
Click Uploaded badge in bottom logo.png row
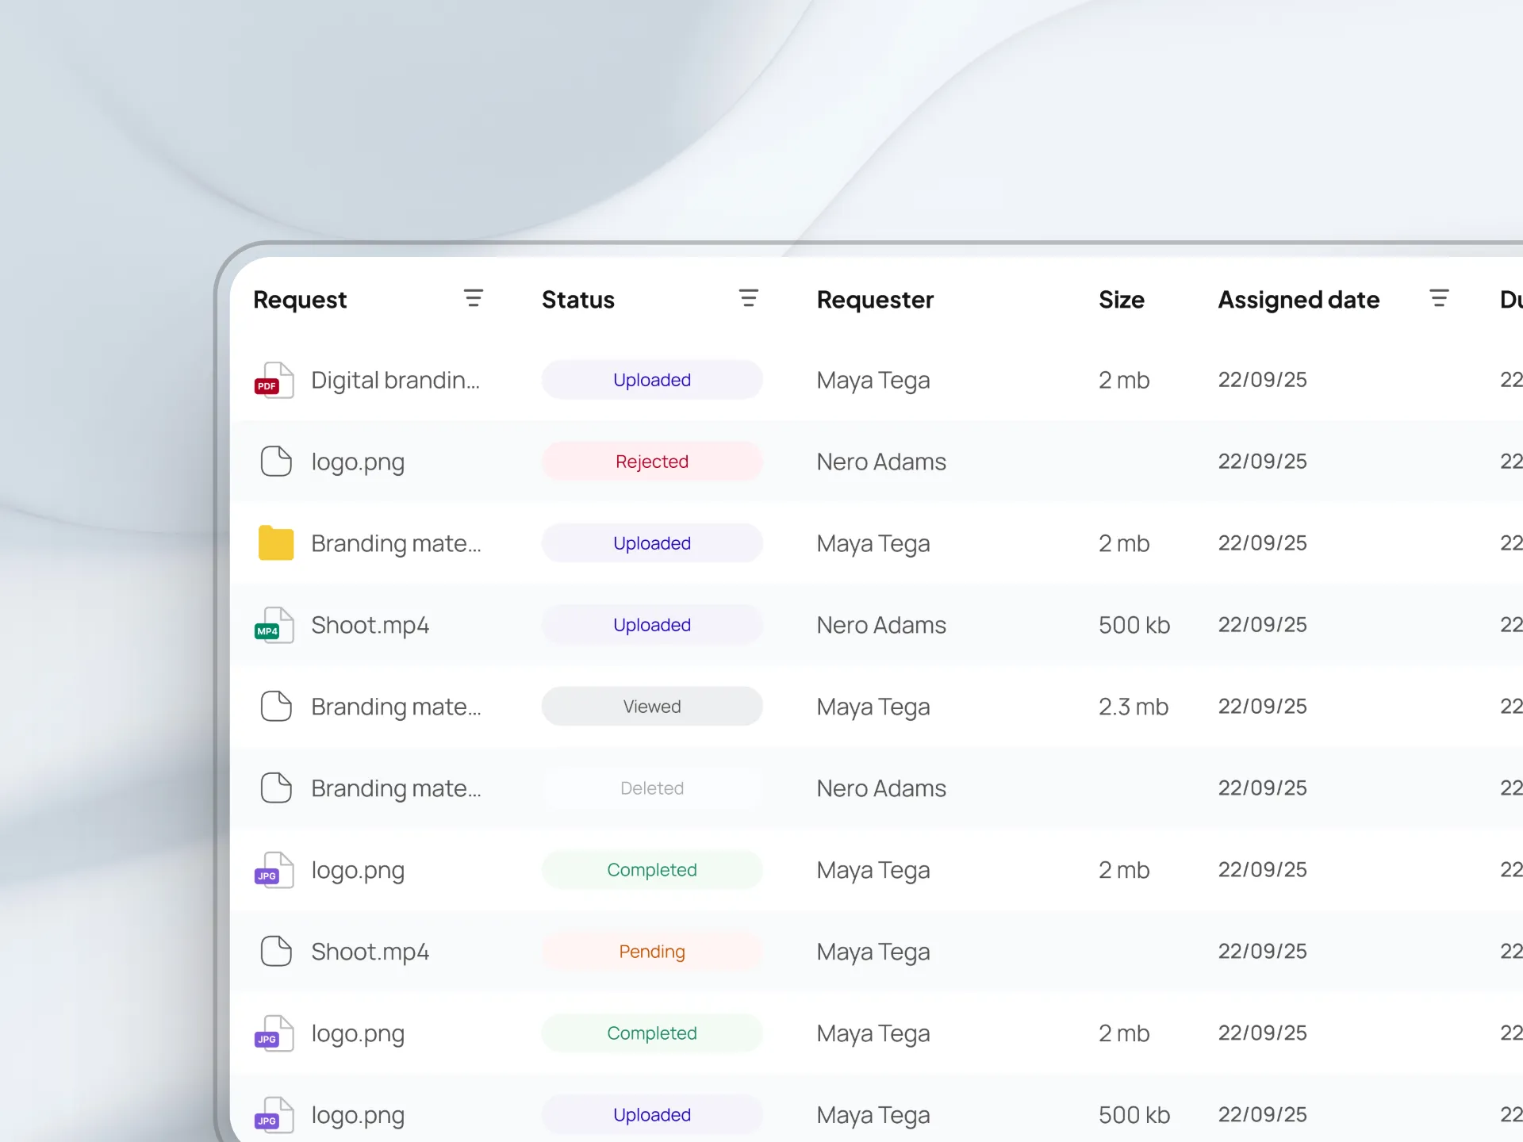point(652,1115)
